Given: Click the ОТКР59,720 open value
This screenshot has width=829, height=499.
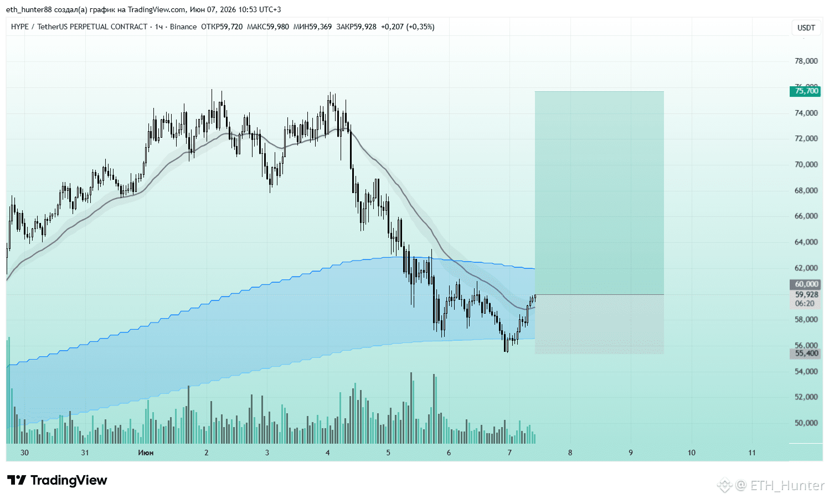Looking at the screenshot, I should 222,27.
